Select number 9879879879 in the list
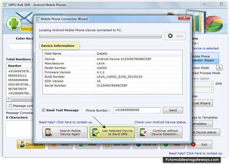 tap(17, 89)
